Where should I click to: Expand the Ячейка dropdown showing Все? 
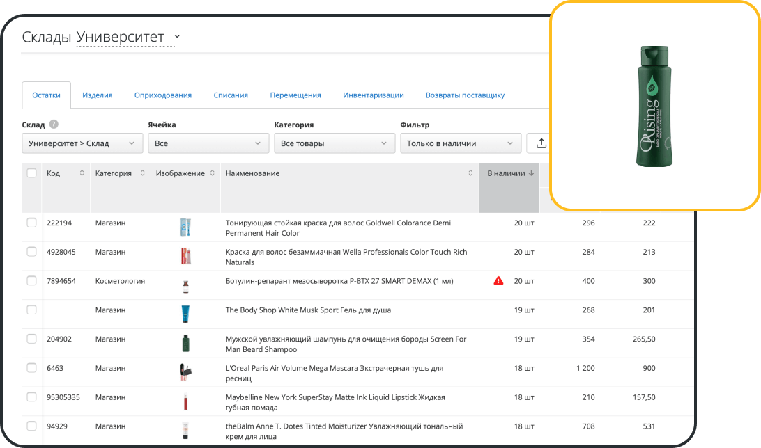(x=208, y=143)
